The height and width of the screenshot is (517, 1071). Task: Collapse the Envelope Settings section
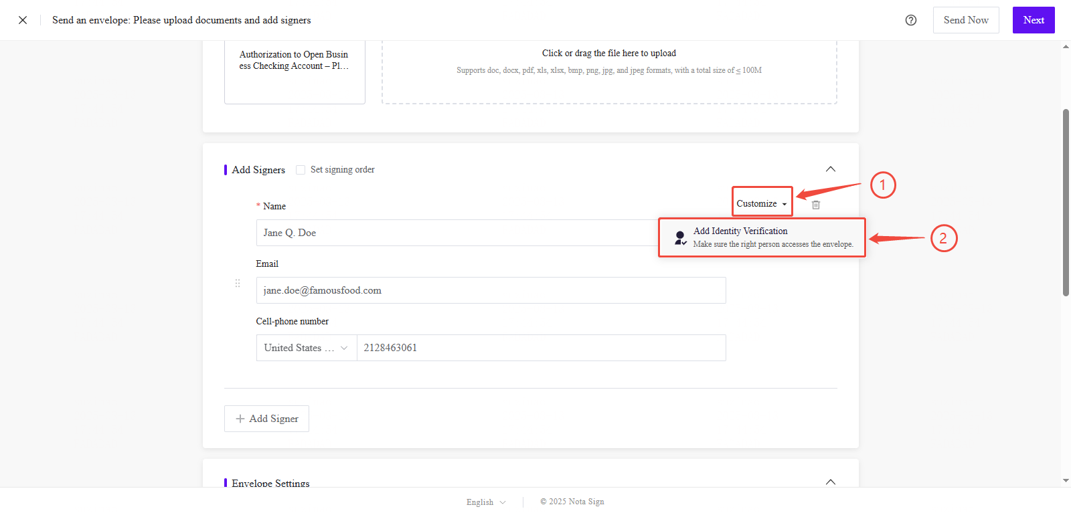click(830, 482)
